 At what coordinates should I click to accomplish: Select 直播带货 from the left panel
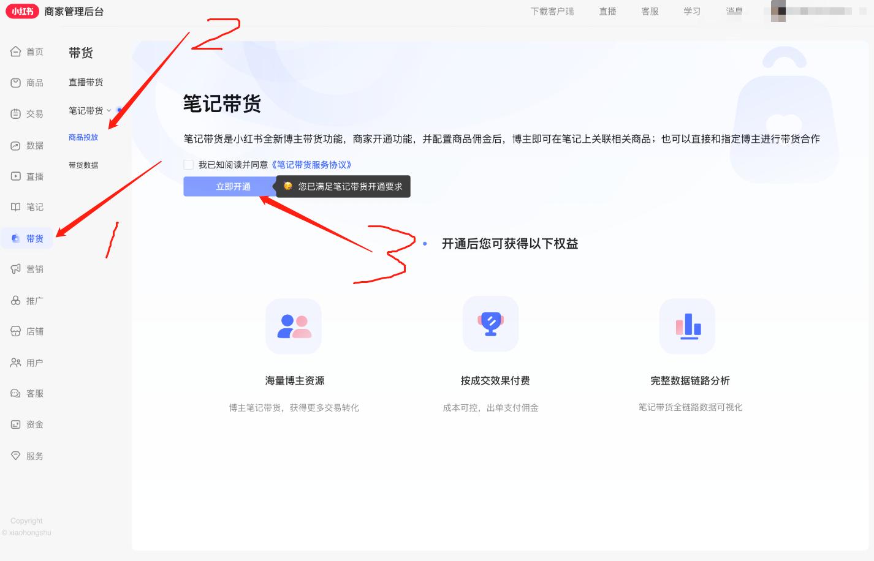[x=86, y=82]
